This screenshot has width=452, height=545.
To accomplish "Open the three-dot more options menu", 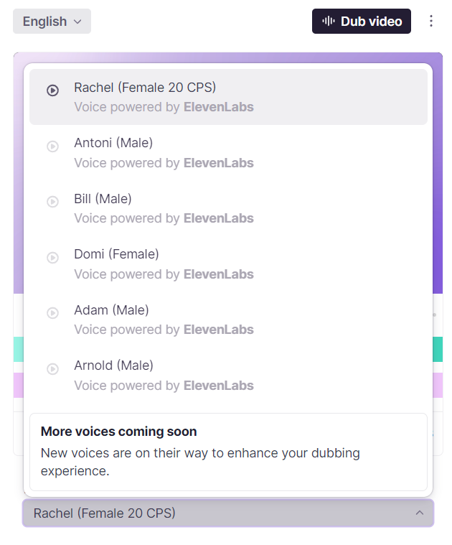I will (430, 21).
